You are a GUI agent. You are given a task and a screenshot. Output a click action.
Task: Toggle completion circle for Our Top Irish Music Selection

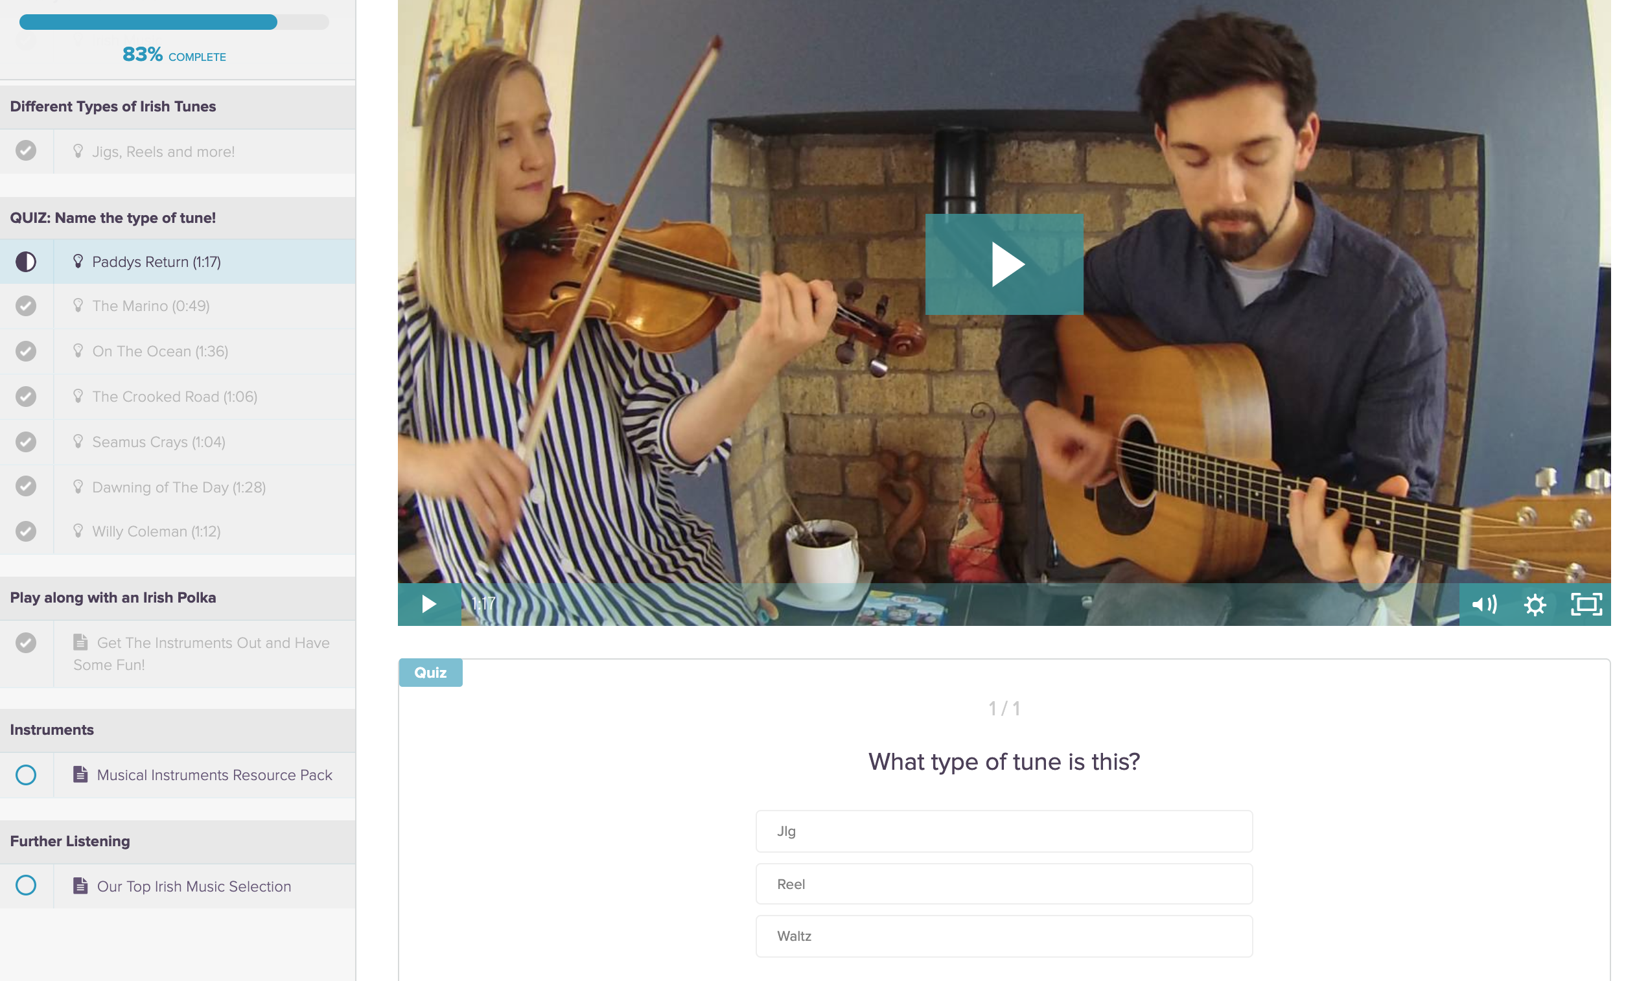click(x=26, y=885)
